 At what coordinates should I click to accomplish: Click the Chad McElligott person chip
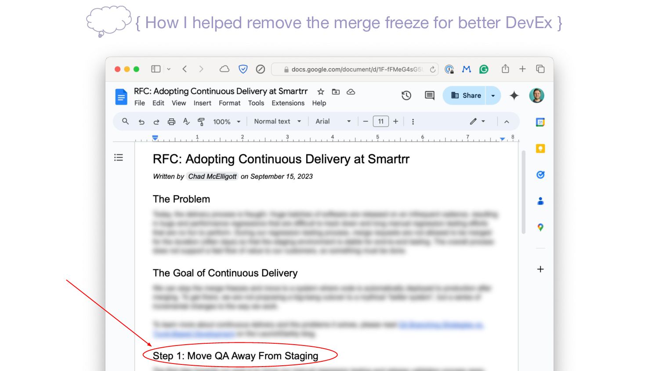(212, 176)
